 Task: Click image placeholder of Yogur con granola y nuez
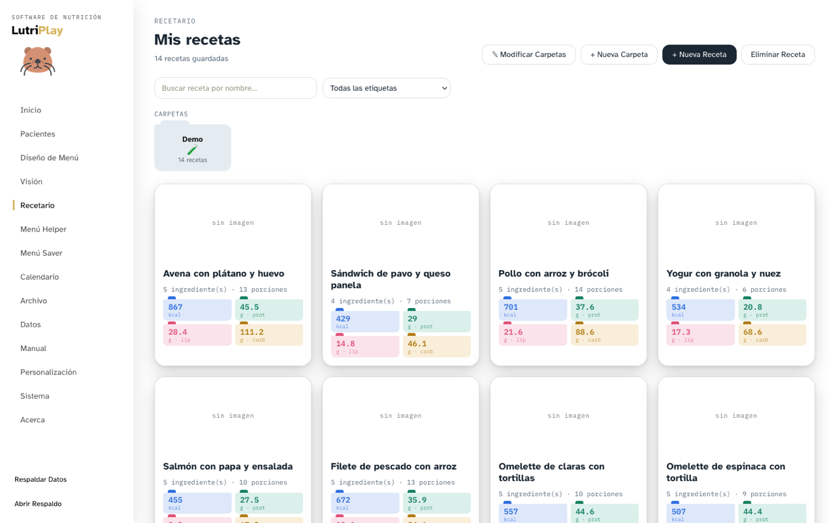pos(737,222)
